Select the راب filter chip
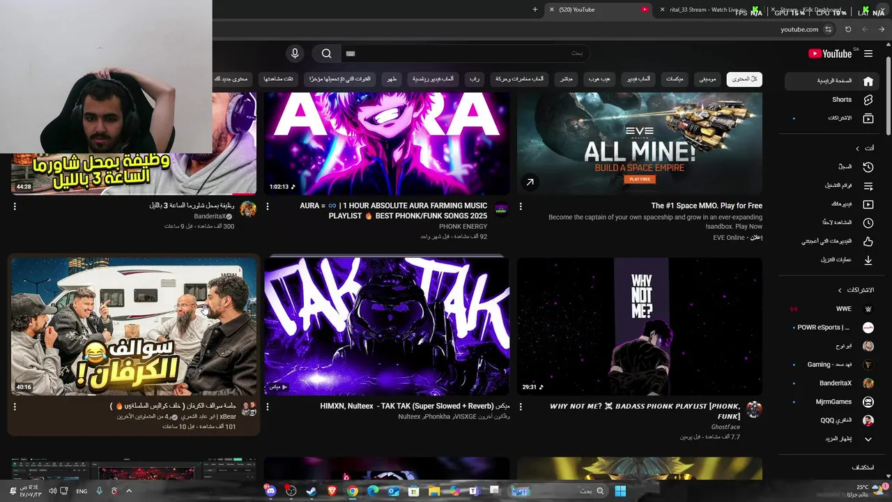Image resolution: width=892 pixels, height=502 pixels. pos(475,79)
